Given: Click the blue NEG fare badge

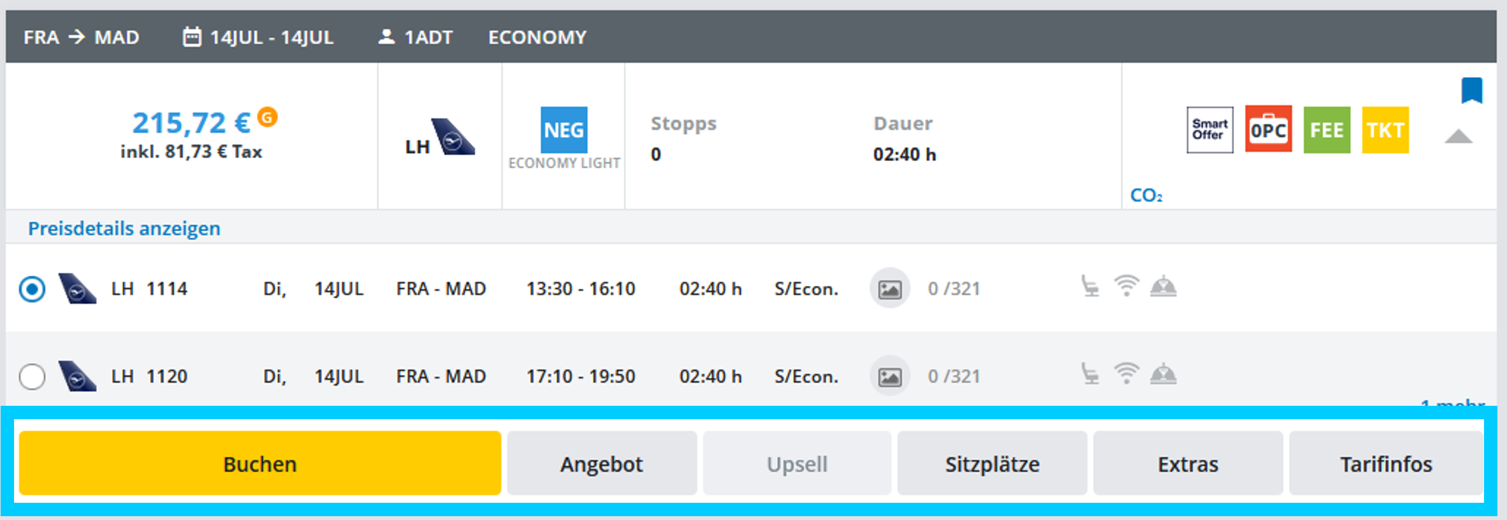Looking at the screenshot, I should [x=564, y=130].
